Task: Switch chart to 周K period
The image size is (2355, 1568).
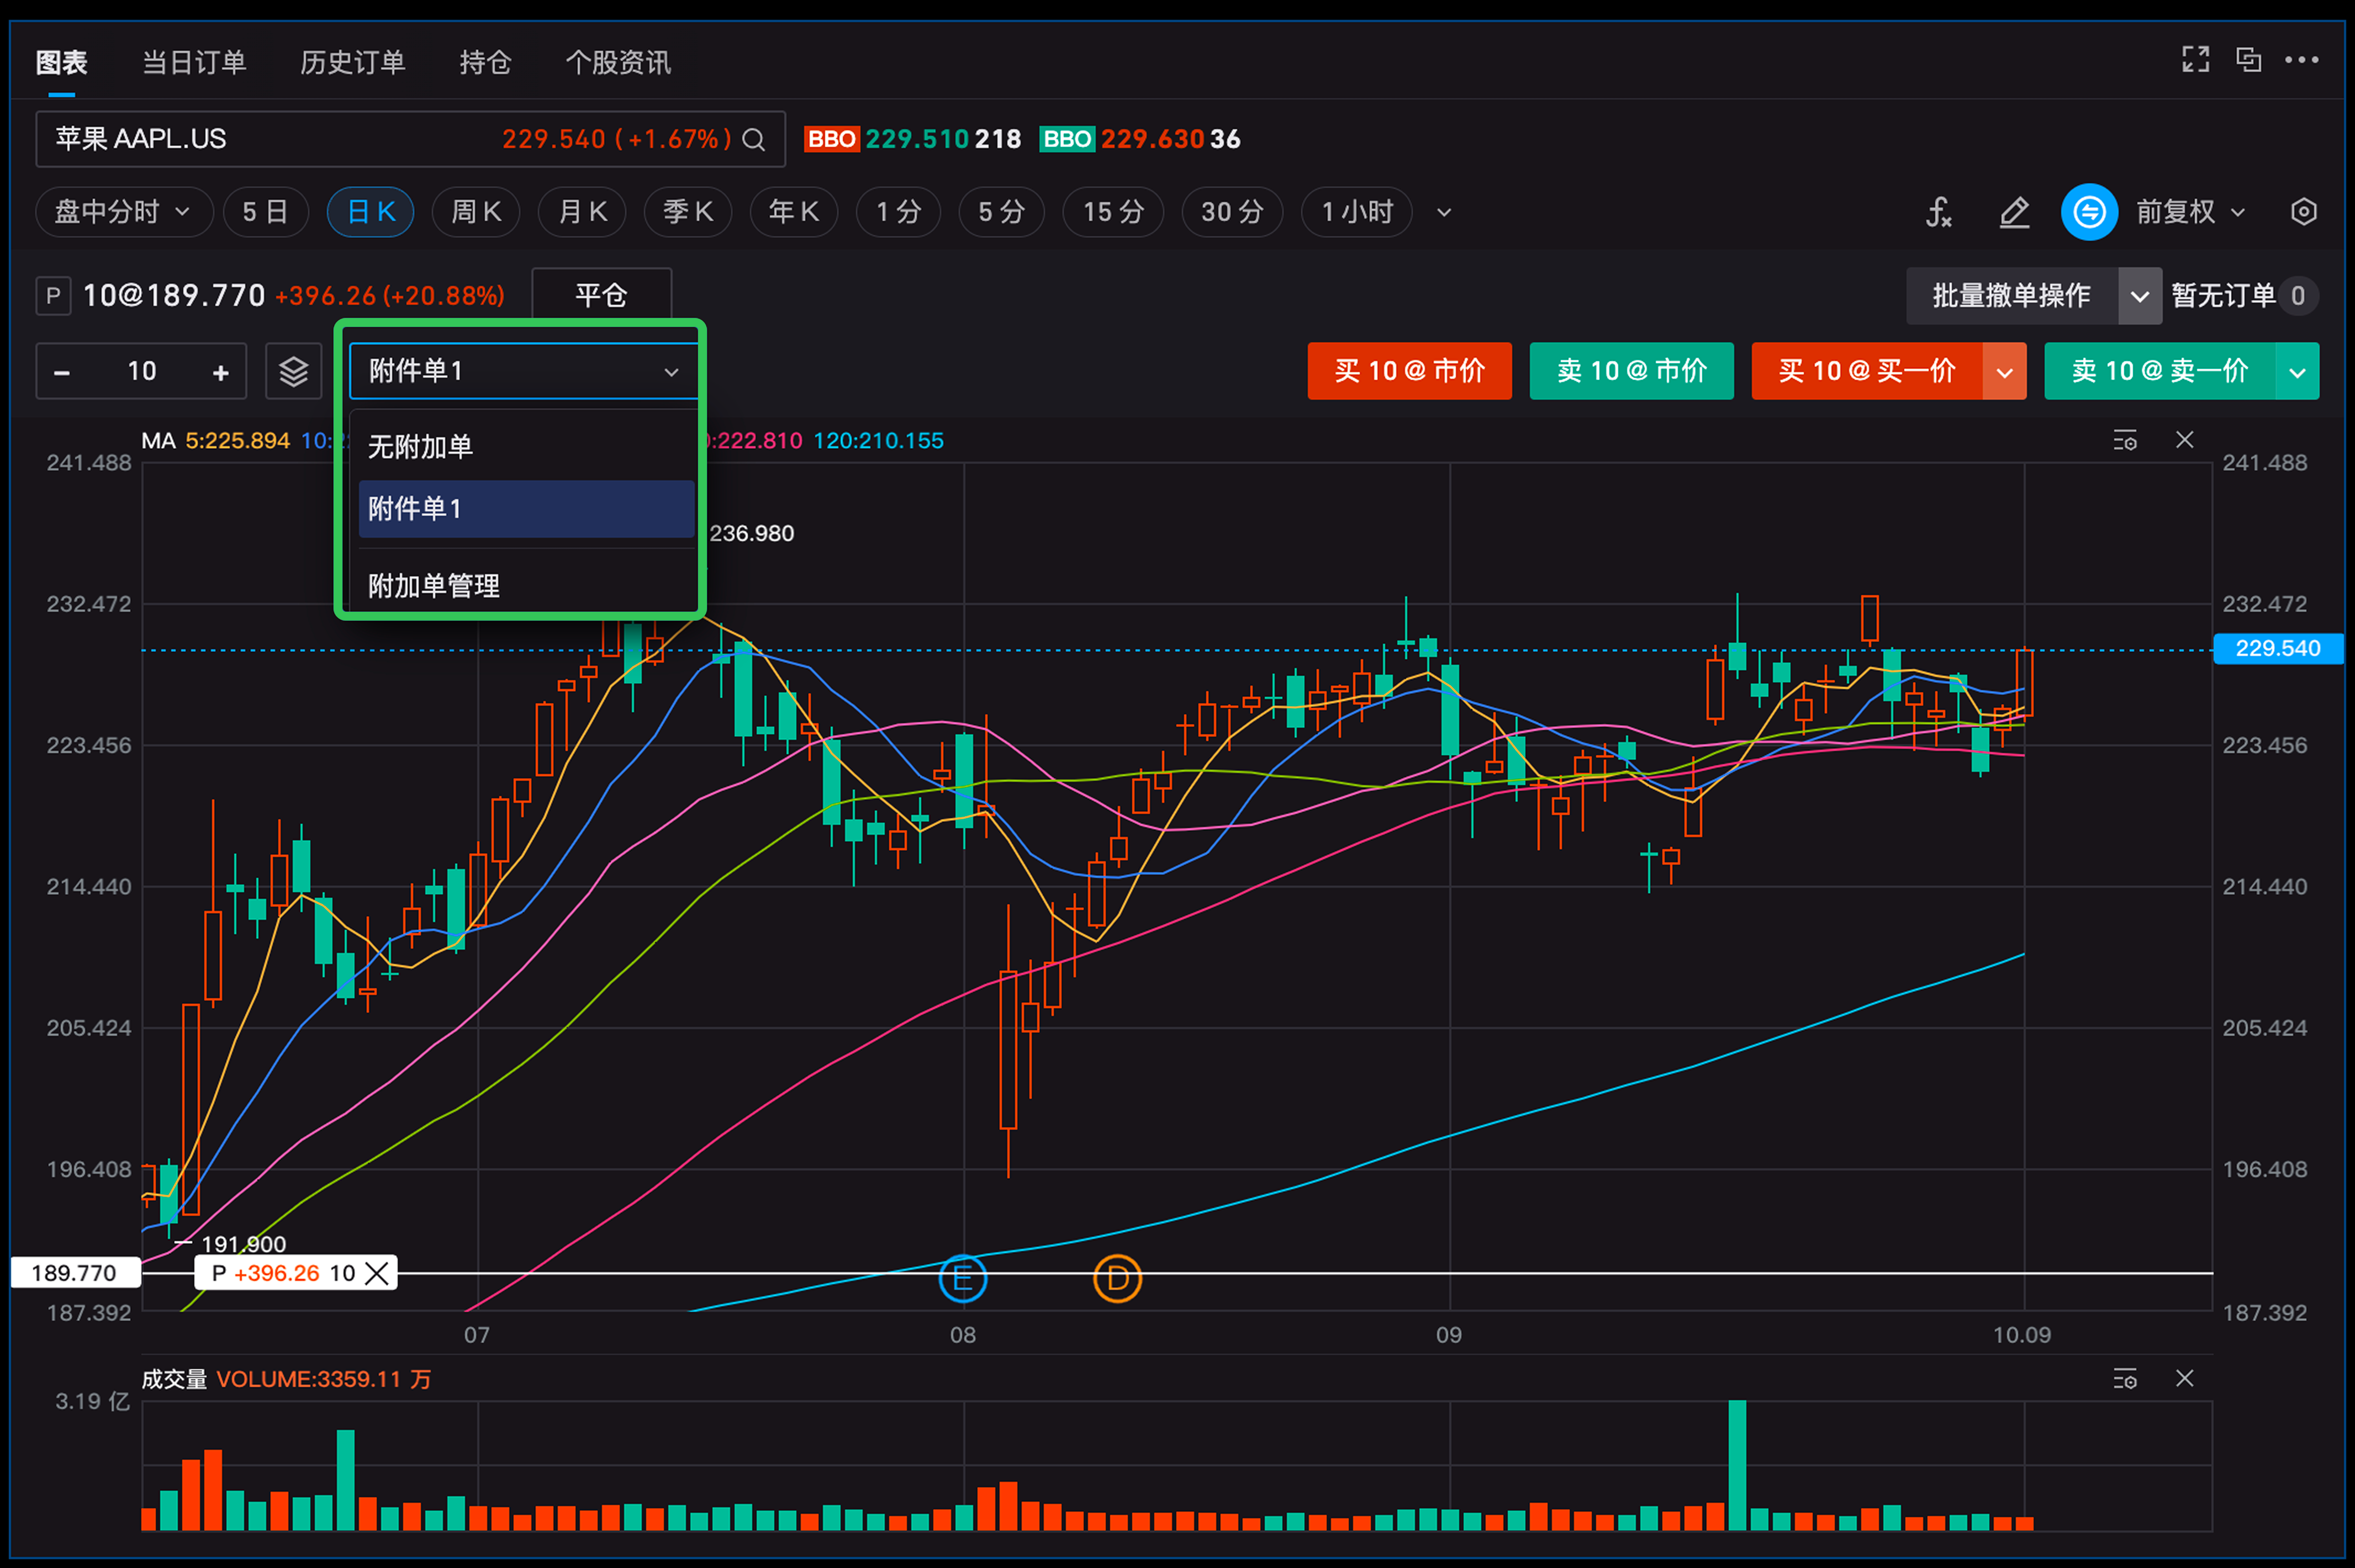Action: click(475, 212)
